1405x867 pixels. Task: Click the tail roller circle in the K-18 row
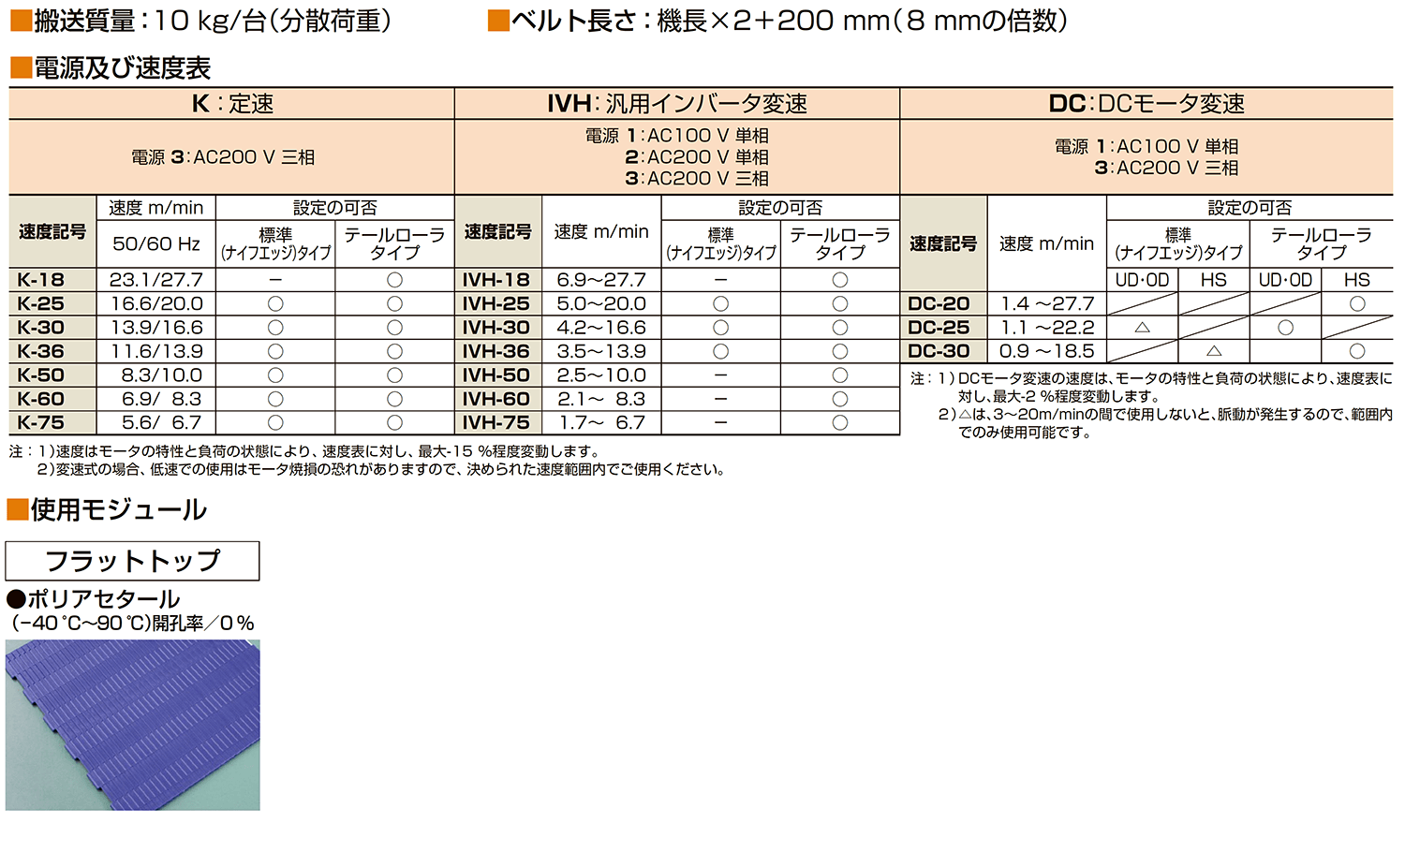pos(394,280)
